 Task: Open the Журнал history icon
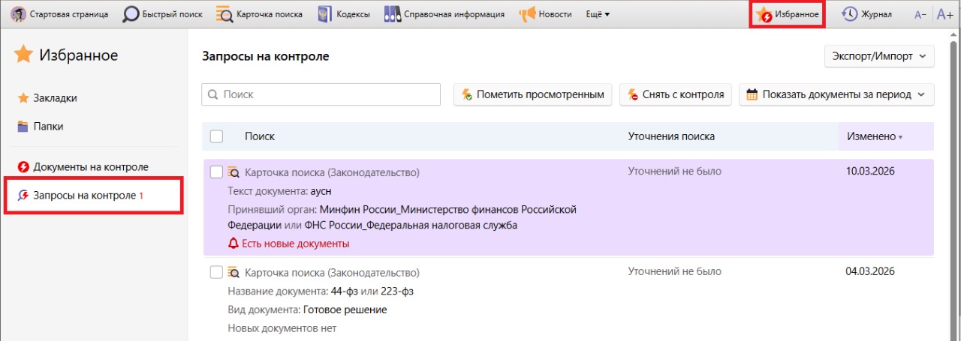849,14
